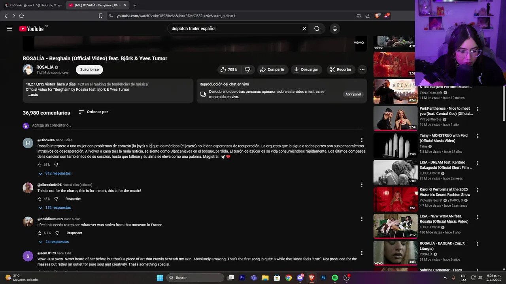Viewport: 506px width, 284px height.
Task: Click the magnifier search button
Action: click(317, 28)
